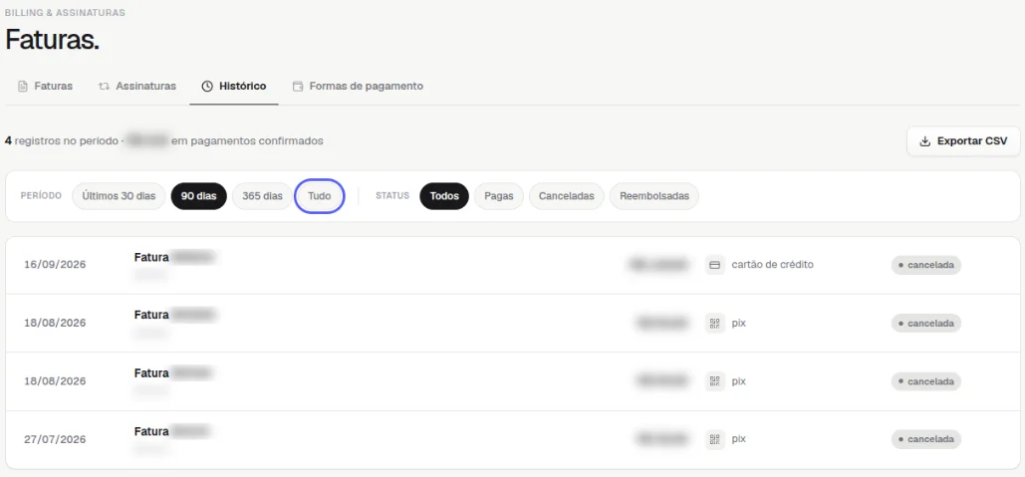This screenshot has width=1025, height=477.
Task: Show all periods with Tudo filter
Action: (x=320, y=196)
